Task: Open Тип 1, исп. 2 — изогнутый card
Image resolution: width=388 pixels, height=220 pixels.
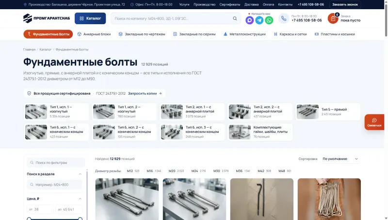Action: click(x=124, y=112)
